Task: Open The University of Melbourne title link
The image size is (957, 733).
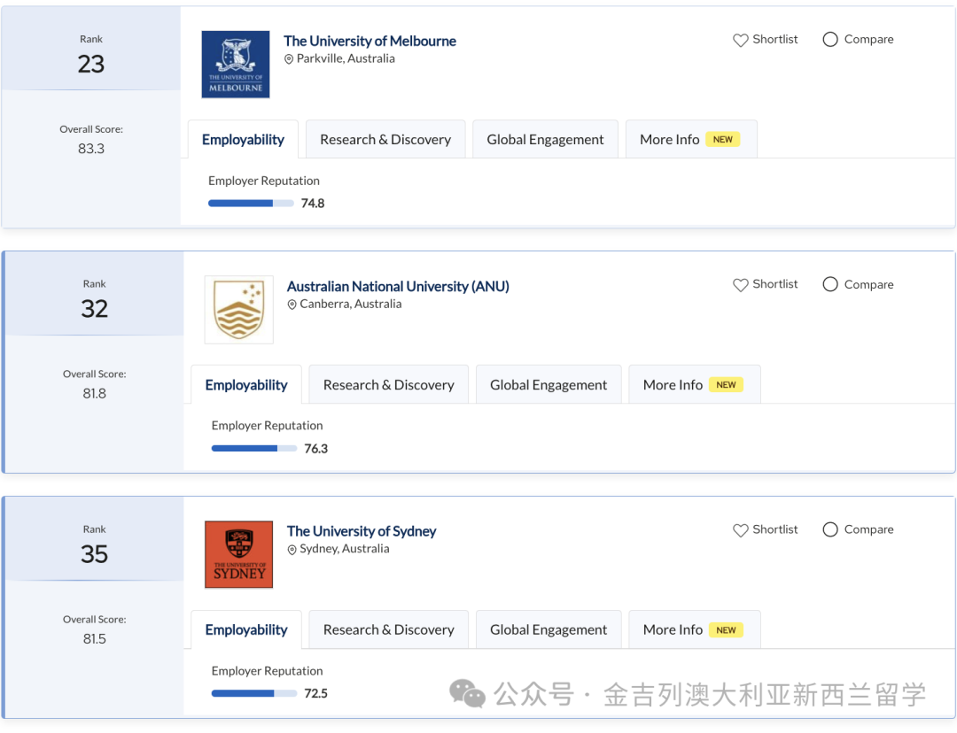Action: click(370, 41)
